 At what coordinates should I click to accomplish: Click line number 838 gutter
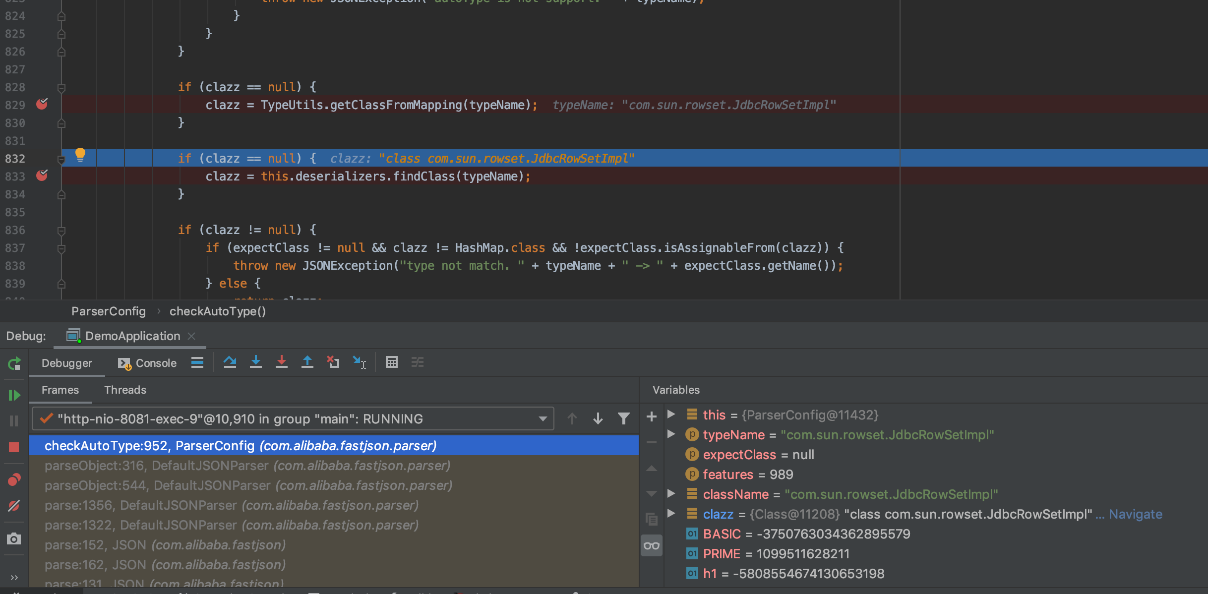coord(15,266)
